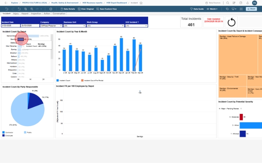Click the Explore breadcrumb link

point(15,3)
